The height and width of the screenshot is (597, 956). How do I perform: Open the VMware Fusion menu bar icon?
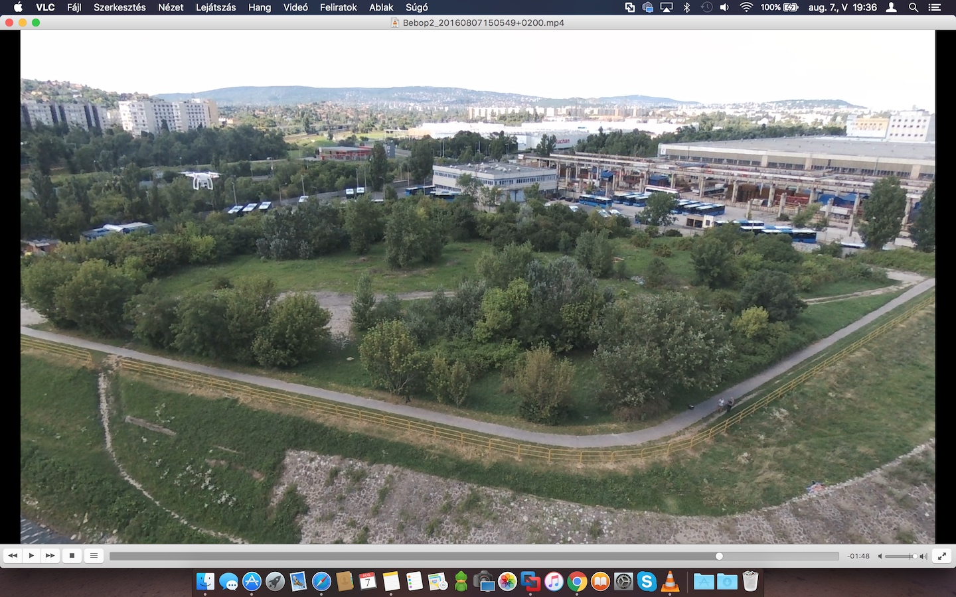tap(629, 7)
